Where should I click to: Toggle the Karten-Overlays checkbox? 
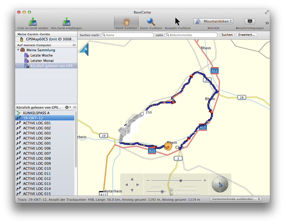coord(171,193)
